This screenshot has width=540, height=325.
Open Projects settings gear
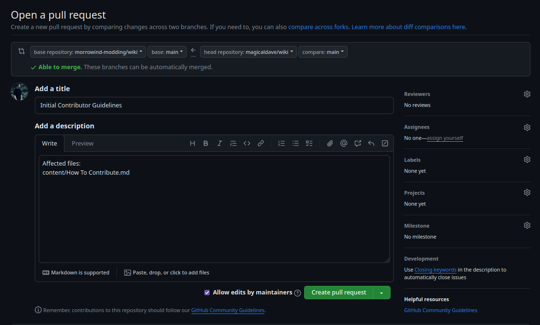pos(527,192)
